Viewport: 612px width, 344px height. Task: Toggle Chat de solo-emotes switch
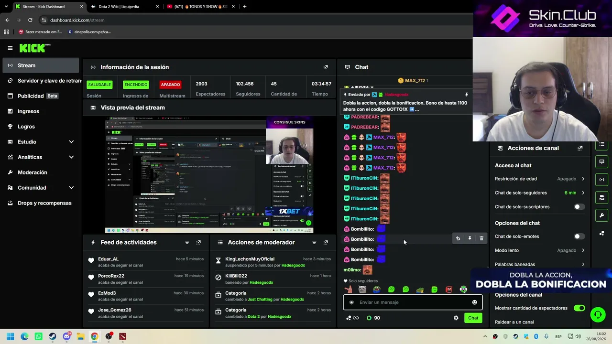tap(579, 236)
